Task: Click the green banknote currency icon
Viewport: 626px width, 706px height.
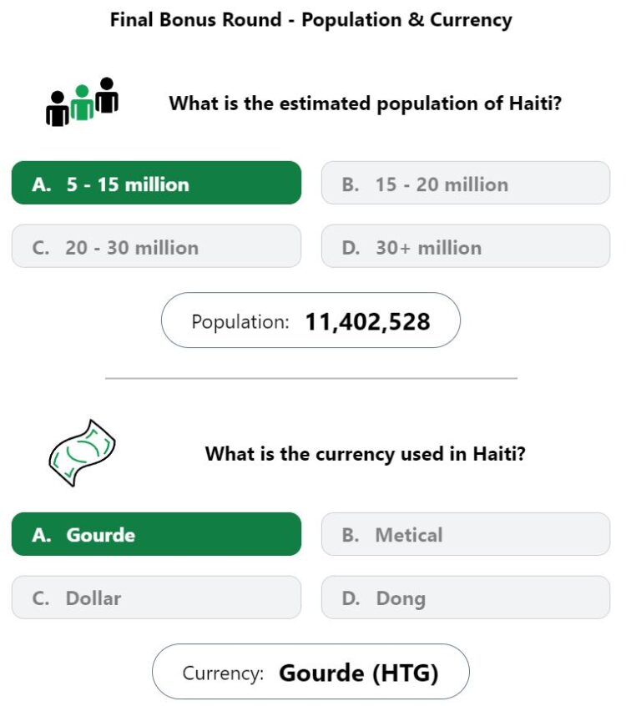Action: coord(82,453)
